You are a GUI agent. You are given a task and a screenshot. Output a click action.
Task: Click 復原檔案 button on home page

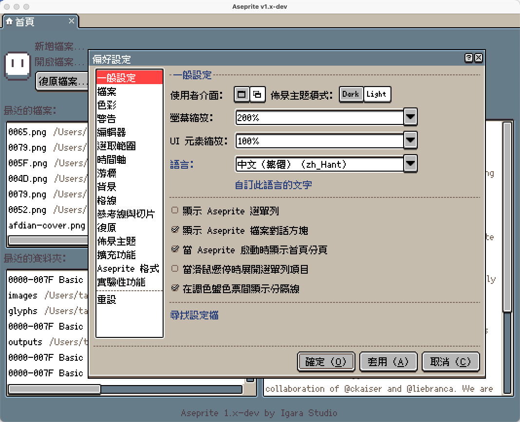(62, 81)
